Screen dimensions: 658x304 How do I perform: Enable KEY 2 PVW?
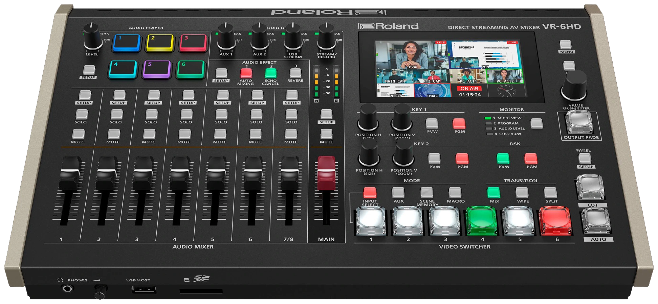click(x=434, y=158)
